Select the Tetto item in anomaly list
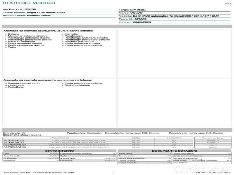Viewport: 234px width, 175px height. [10, 47]
